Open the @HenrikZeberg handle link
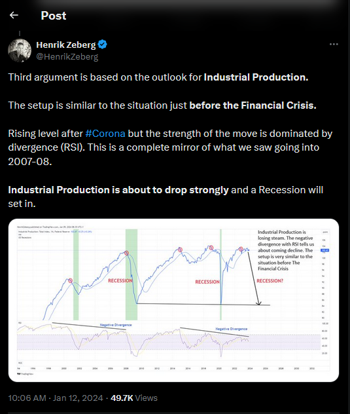The width and height of the screenshot is (350, 414). pyautogui.click(x=67, y=56)
